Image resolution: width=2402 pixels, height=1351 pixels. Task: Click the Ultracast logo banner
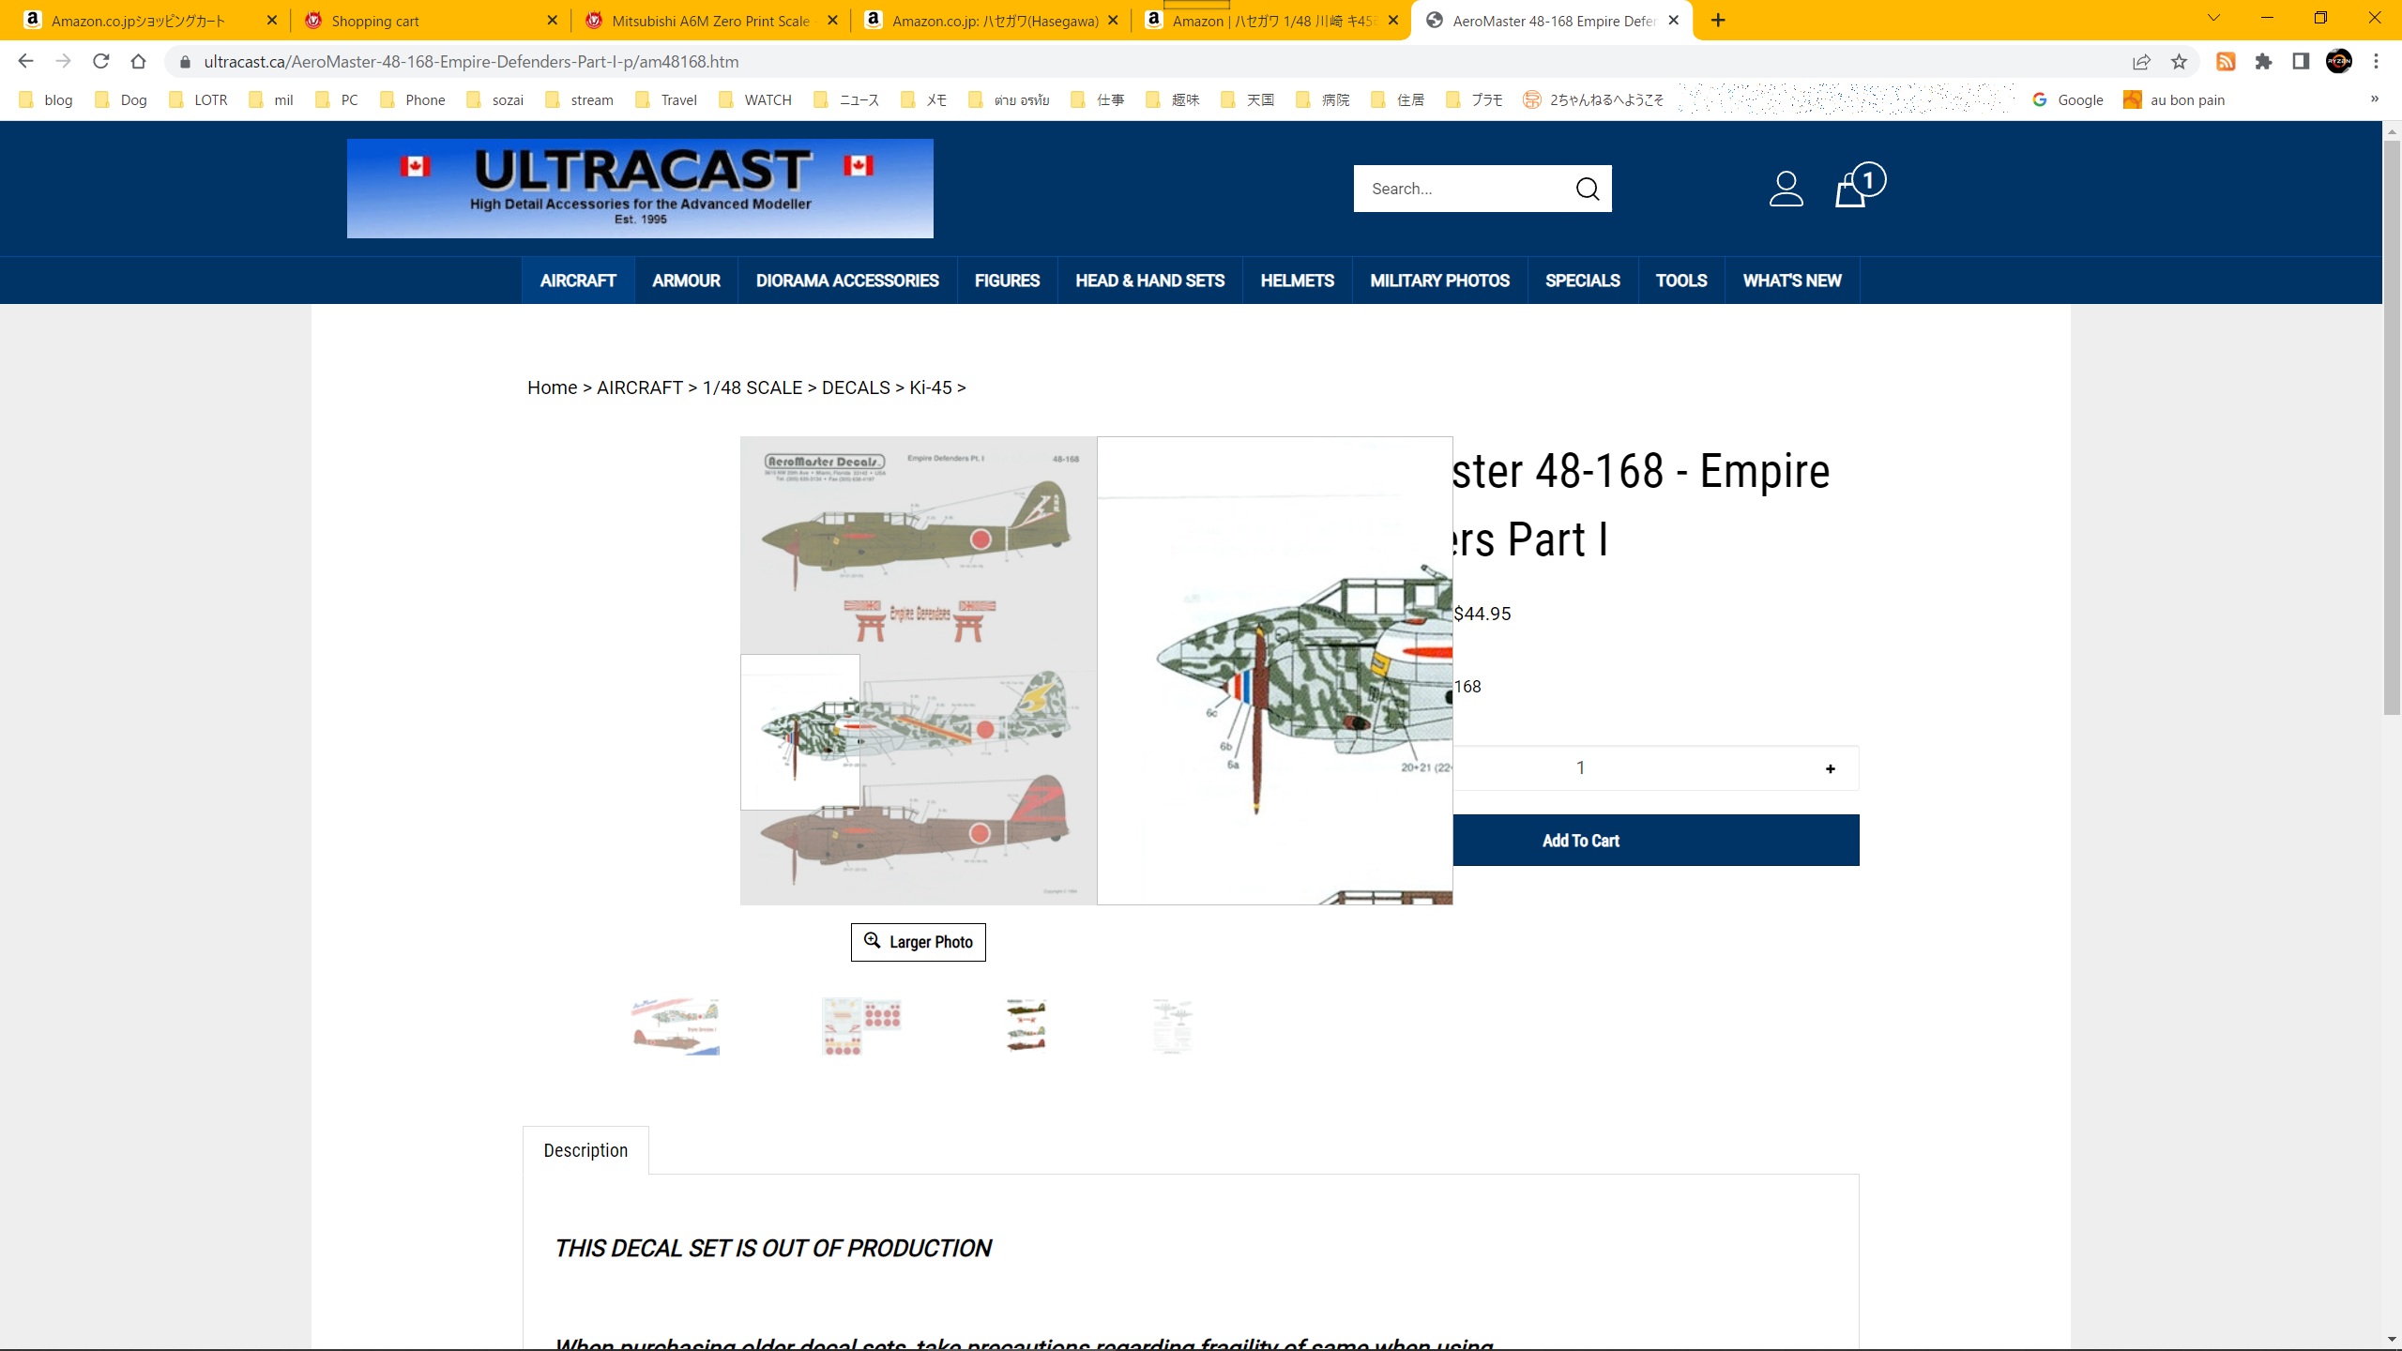[x=640, y=189]
